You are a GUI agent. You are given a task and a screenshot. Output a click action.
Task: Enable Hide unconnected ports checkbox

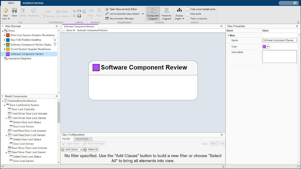click(x=188, y=9)
